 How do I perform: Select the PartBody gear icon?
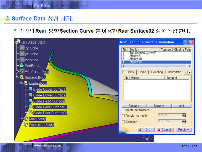pos(22,66)
